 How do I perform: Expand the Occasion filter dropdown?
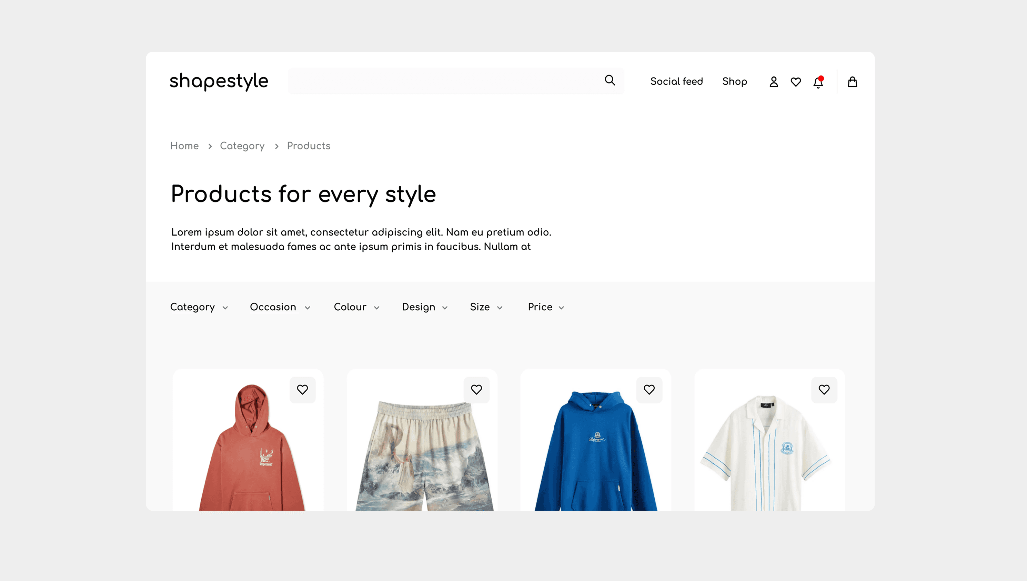tap(280, 307)
